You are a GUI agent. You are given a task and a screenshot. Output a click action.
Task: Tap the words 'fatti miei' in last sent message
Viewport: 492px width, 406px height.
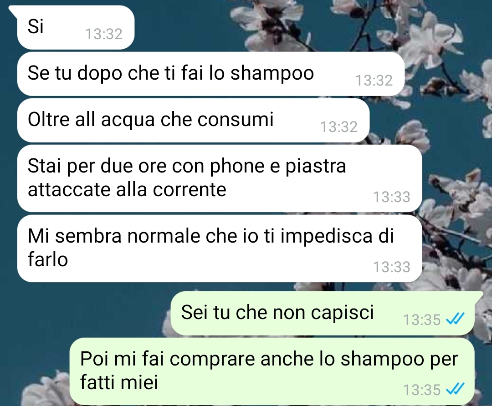point(119,382)
